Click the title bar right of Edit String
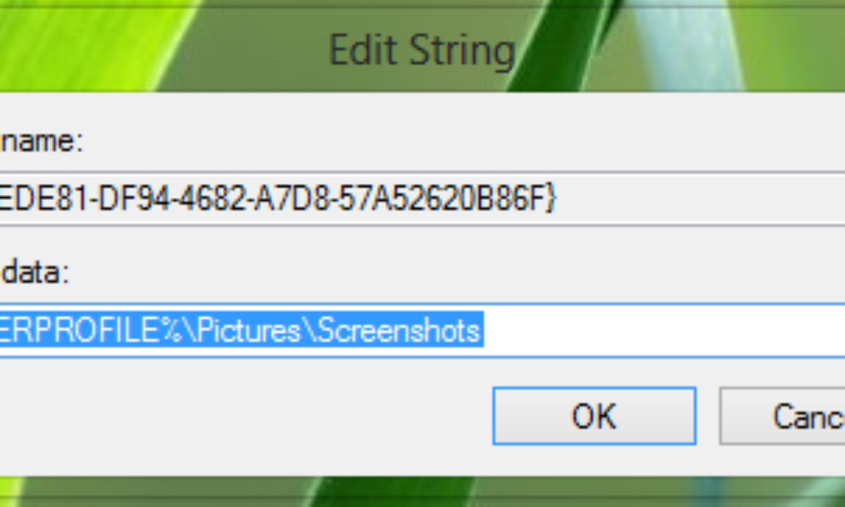 pos(669,51)
